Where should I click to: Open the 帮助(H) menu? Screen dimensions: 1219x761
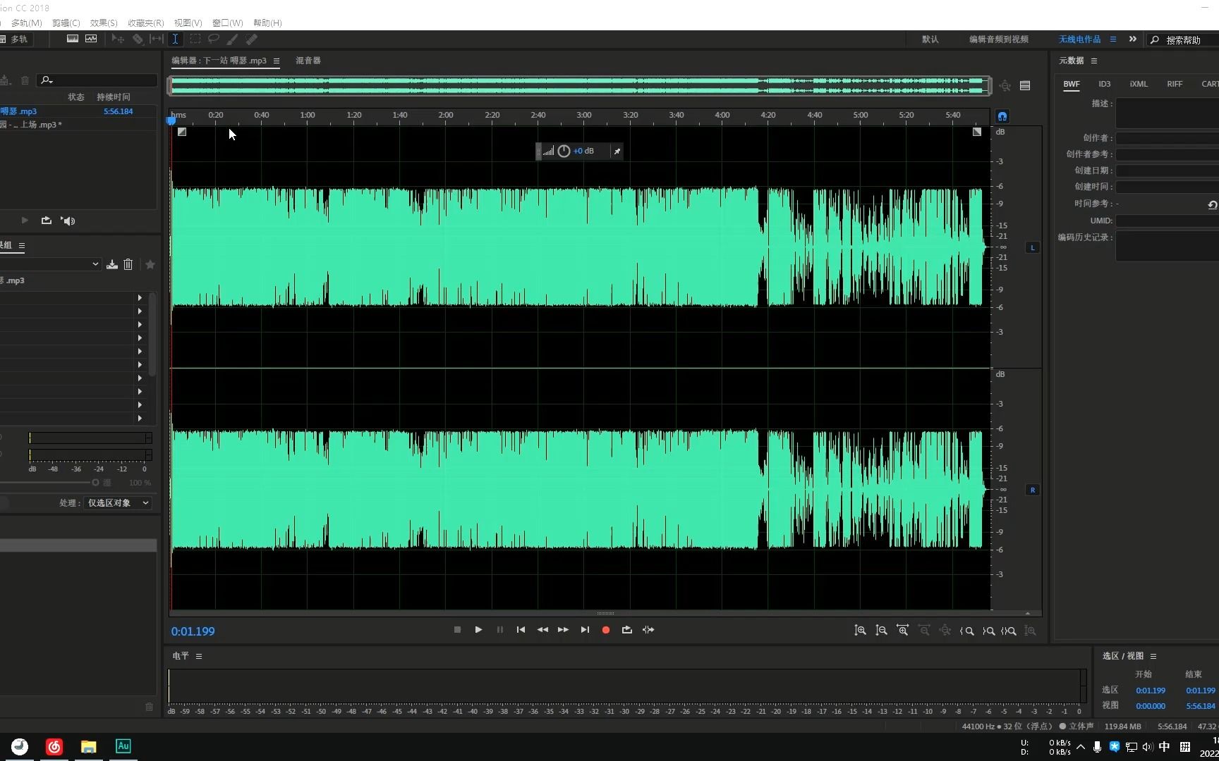click(267, 23)
